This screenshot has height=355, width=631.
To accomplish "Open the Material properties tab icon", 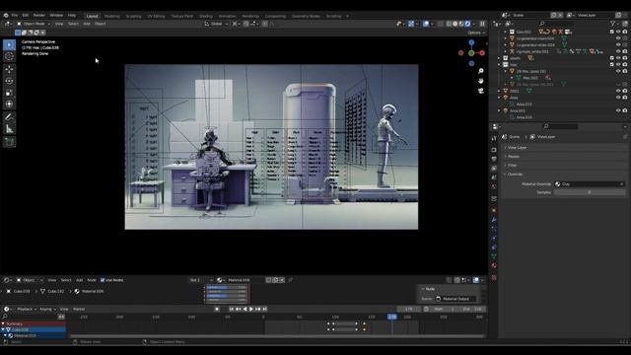I will (494, 265).
